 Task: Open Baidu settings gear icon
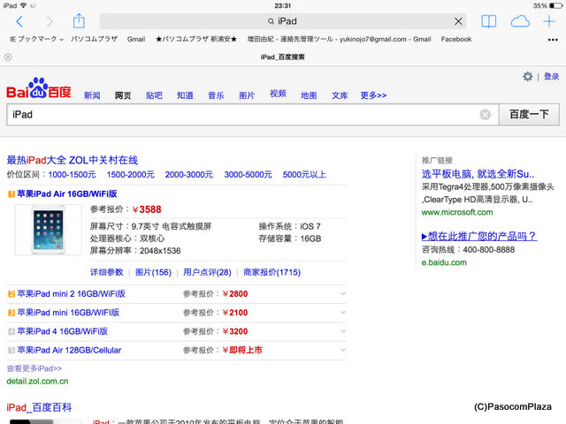click(528, 77)
